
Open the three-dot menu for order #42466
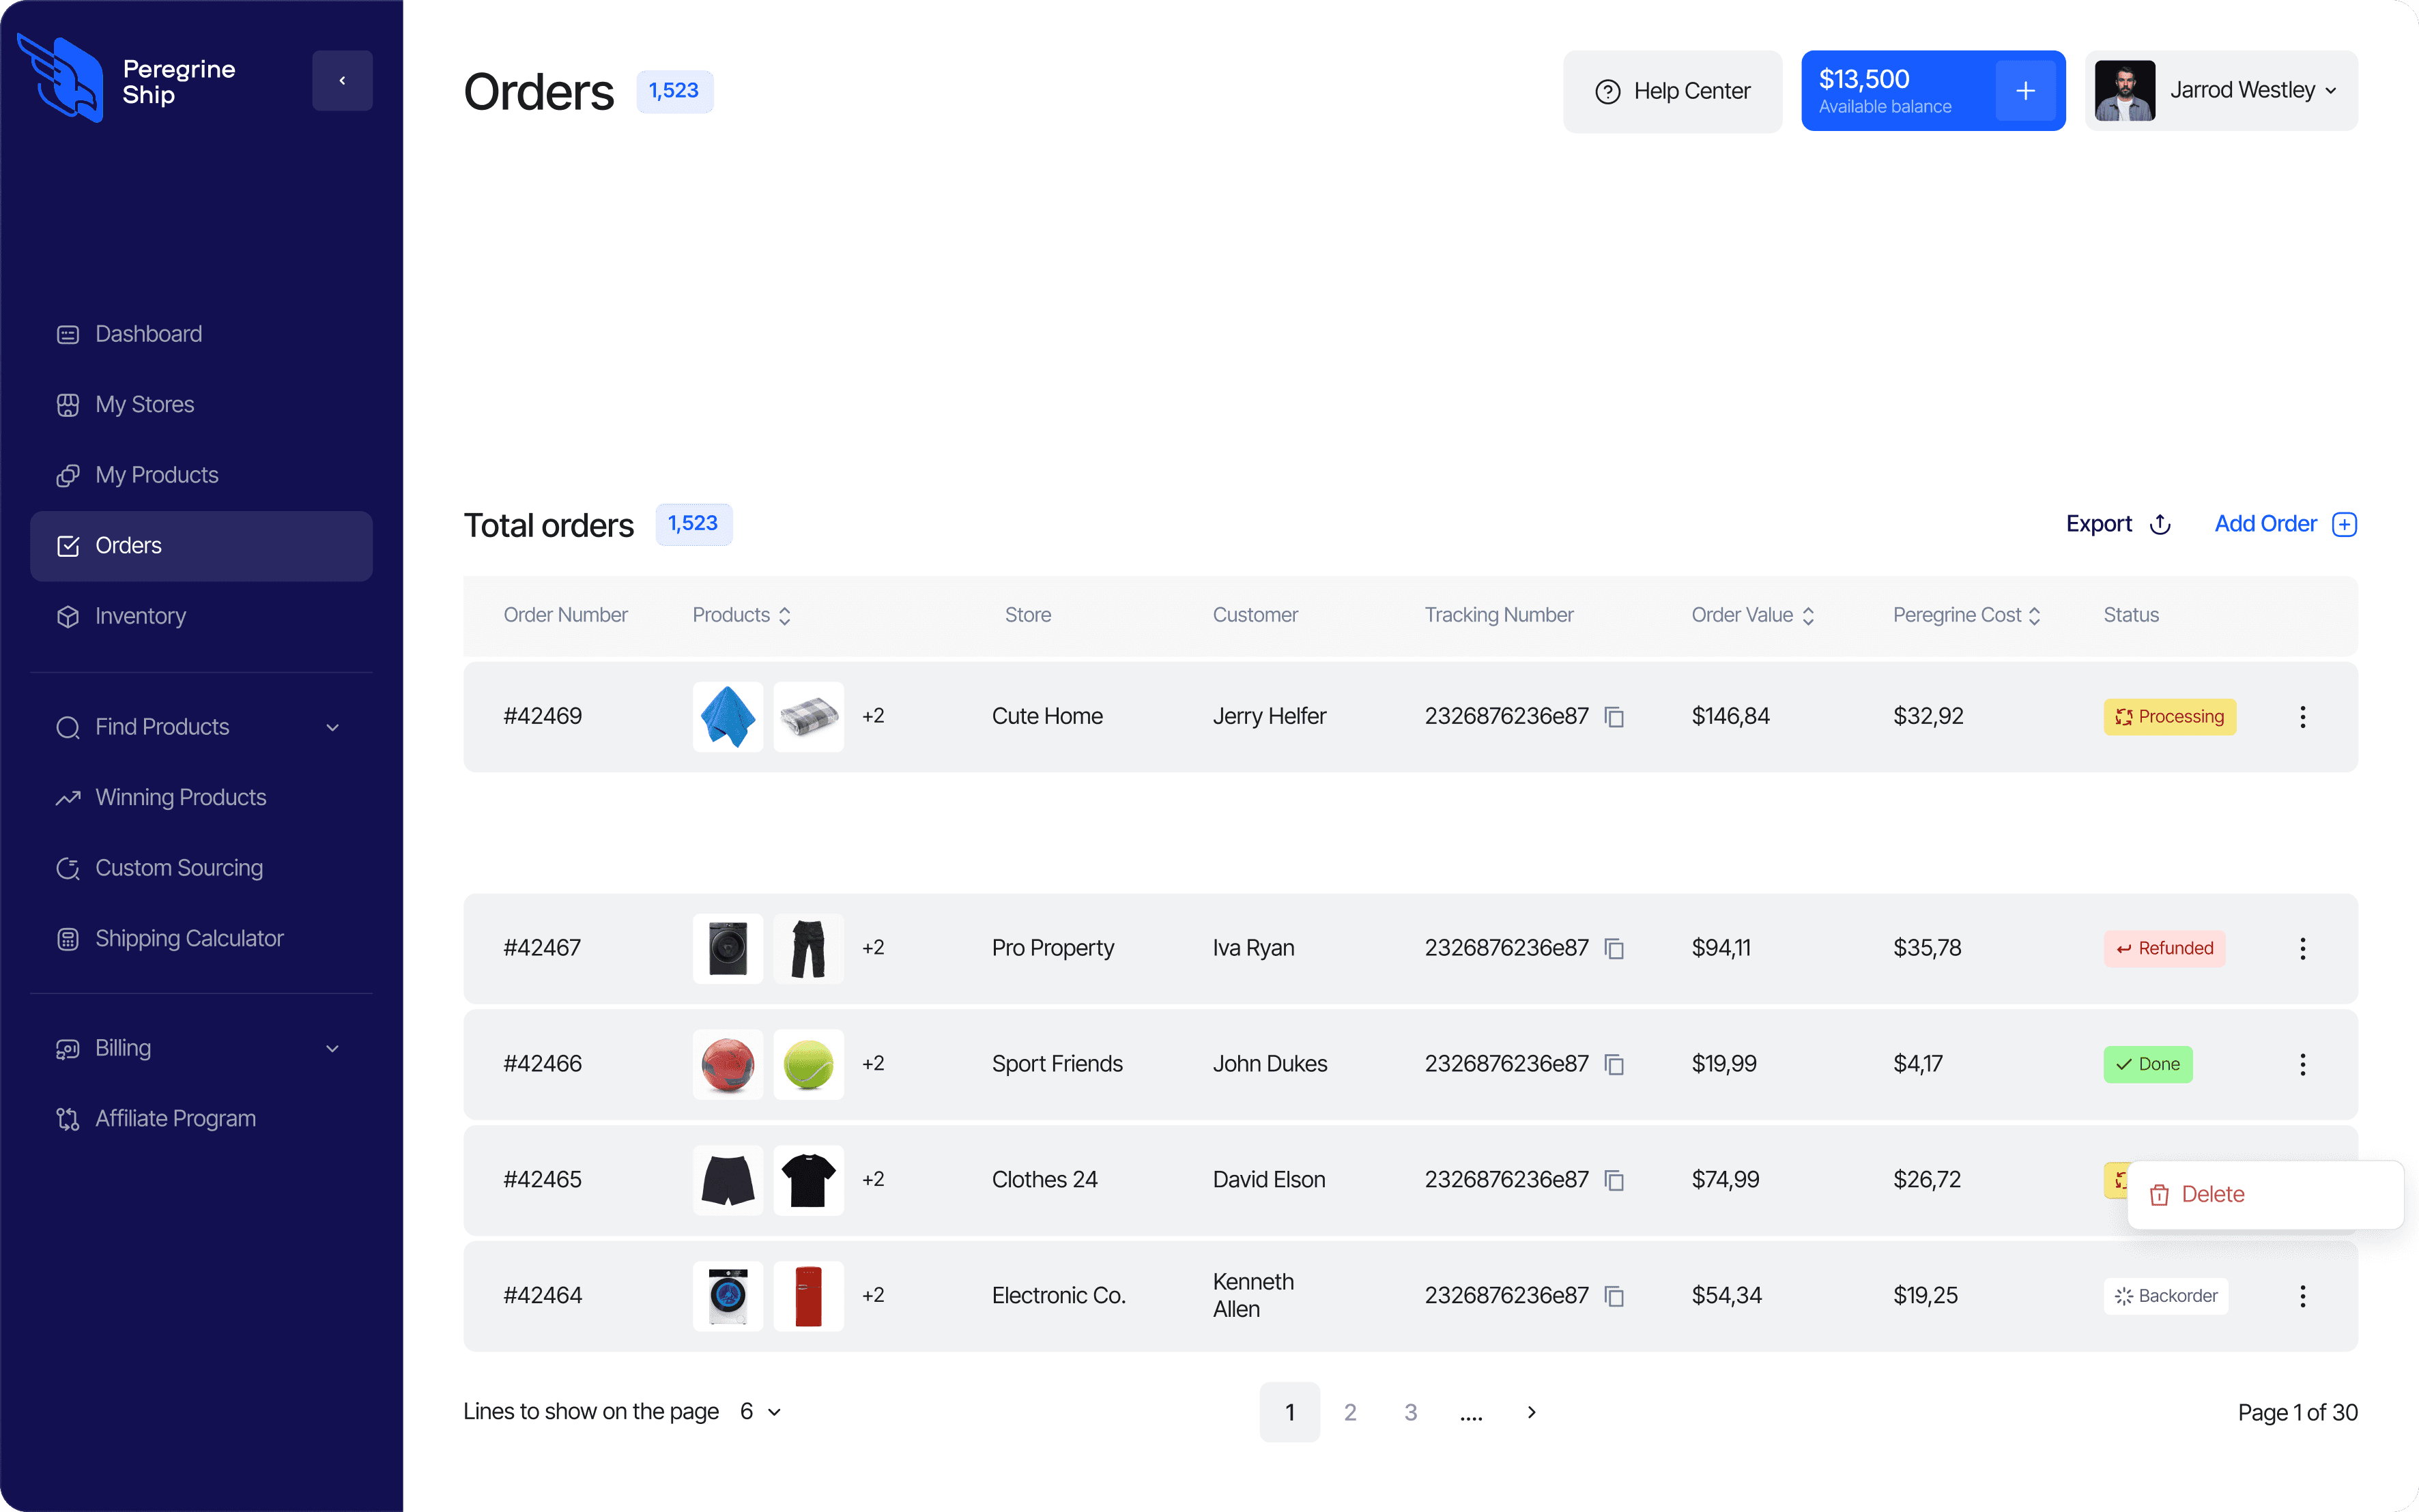tap(2302, 1064)
